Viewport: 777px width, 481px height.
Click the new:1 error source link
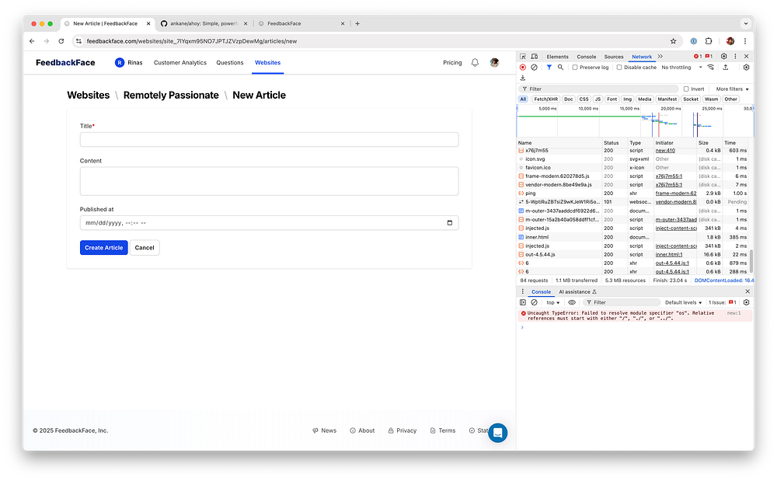point(734,313)
